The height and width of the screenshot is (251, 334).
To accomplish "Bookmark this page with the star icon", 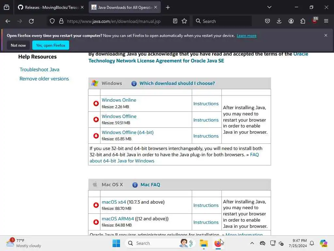I will tap(185, 21).
